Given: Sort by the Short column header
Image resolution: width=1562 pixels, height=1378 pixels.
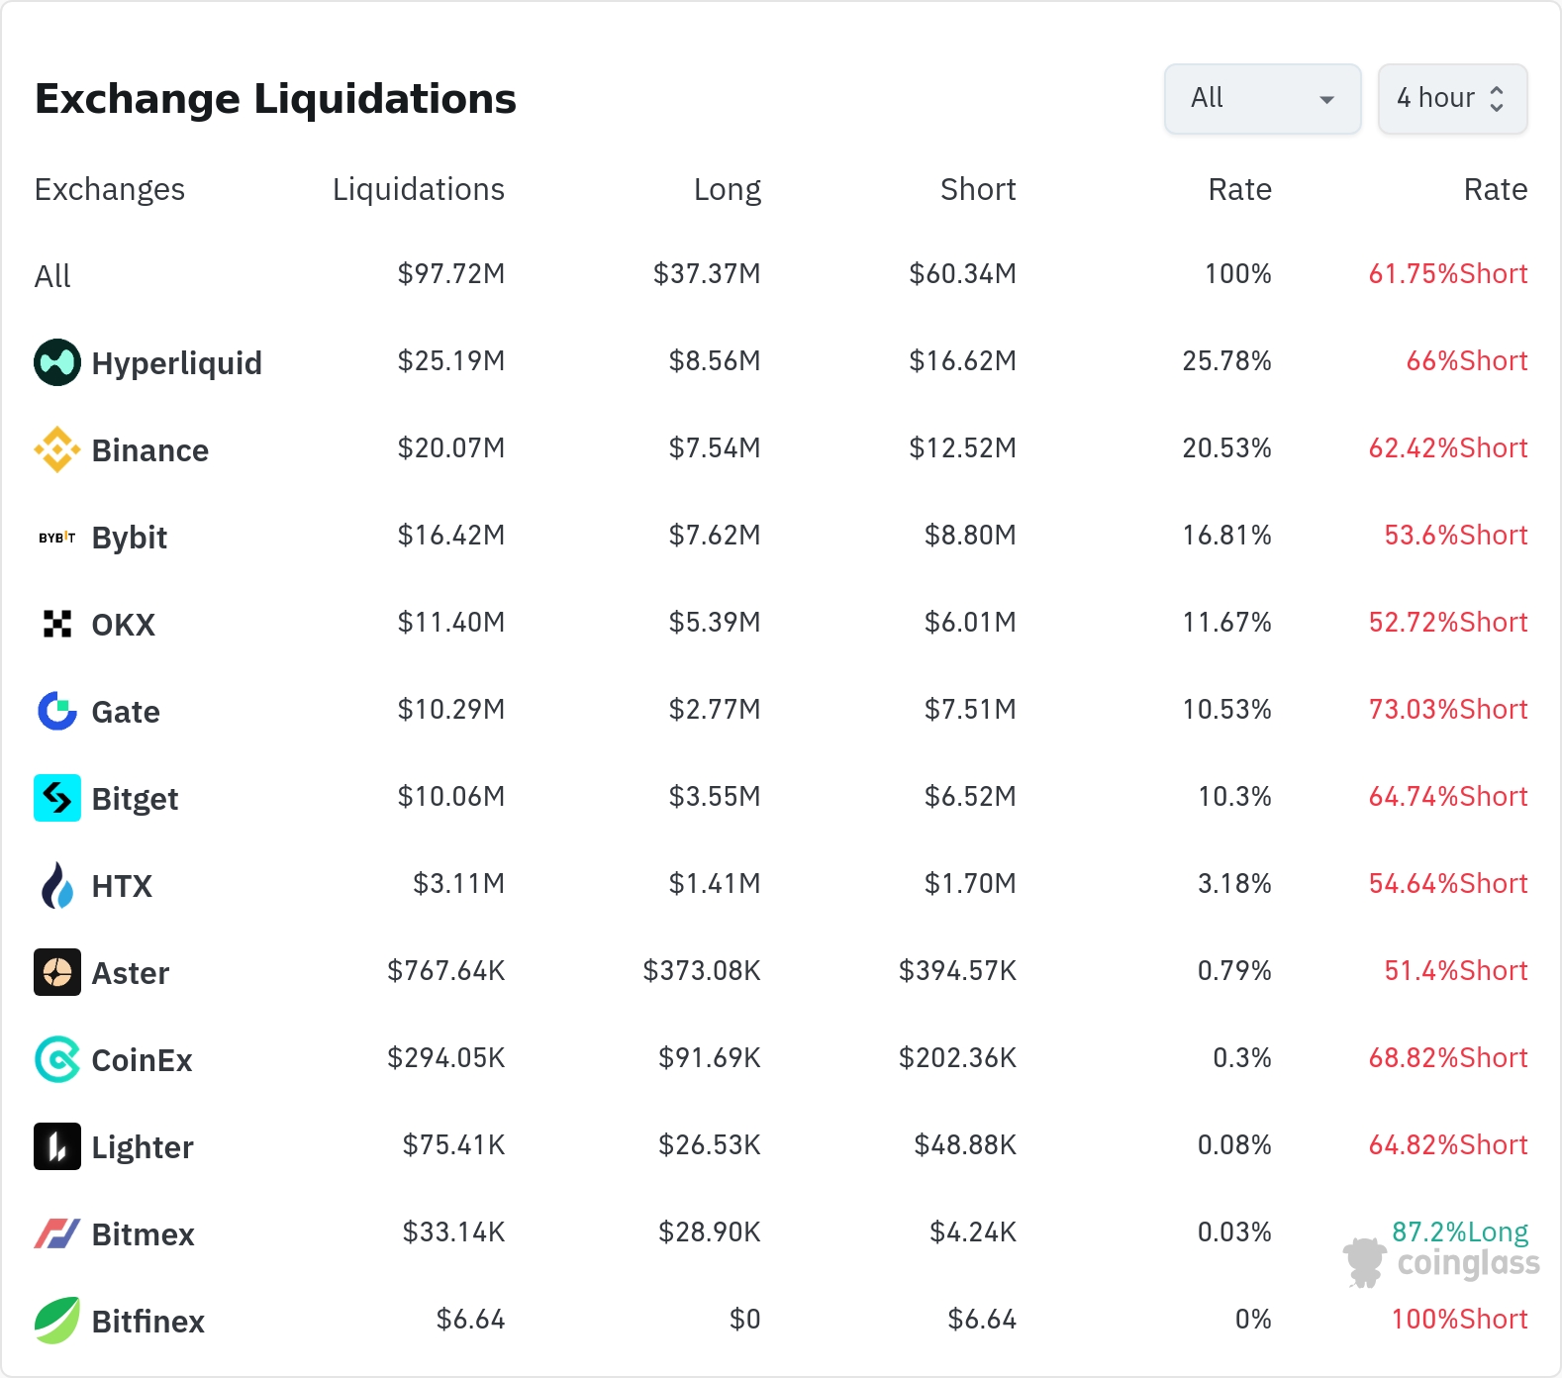Looking at the screenshot, I should 977,189.
